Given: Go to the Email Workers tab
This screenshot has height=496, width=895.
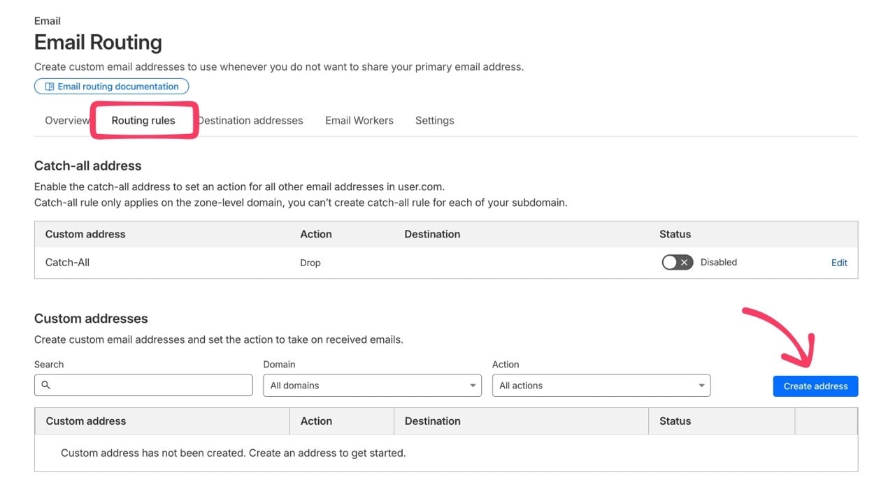Looking at the screenshot, I should tap(359, 120).
